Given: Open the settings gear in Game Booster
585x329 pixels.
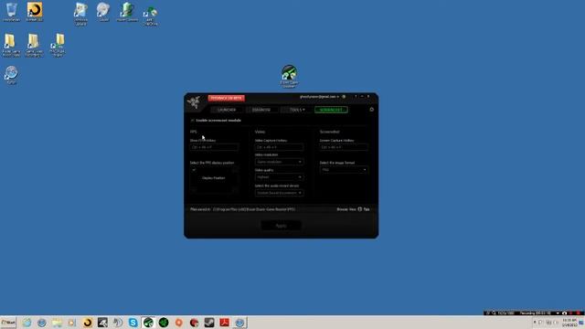Looking at the screenshot, I should click(371, 110).
